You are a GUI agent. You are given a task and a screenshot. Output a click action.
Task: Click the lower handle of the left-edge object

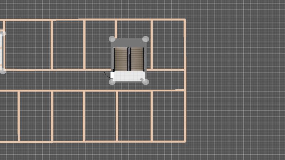tap(3, 71)
